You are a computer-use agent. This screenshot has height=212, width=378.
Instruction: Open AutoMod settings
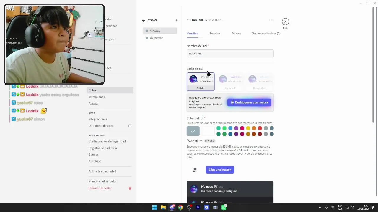pos(110,161)
